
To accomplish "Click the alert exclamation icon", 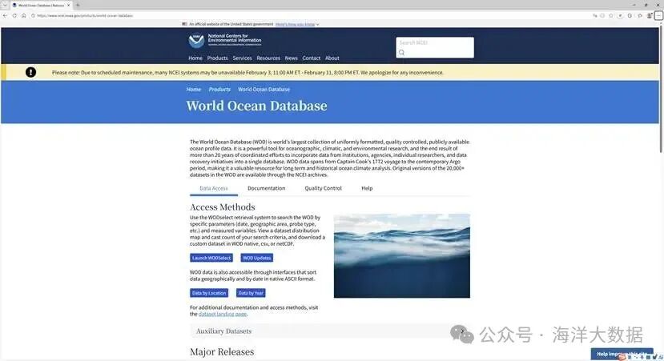I will (x=30, y=72).
